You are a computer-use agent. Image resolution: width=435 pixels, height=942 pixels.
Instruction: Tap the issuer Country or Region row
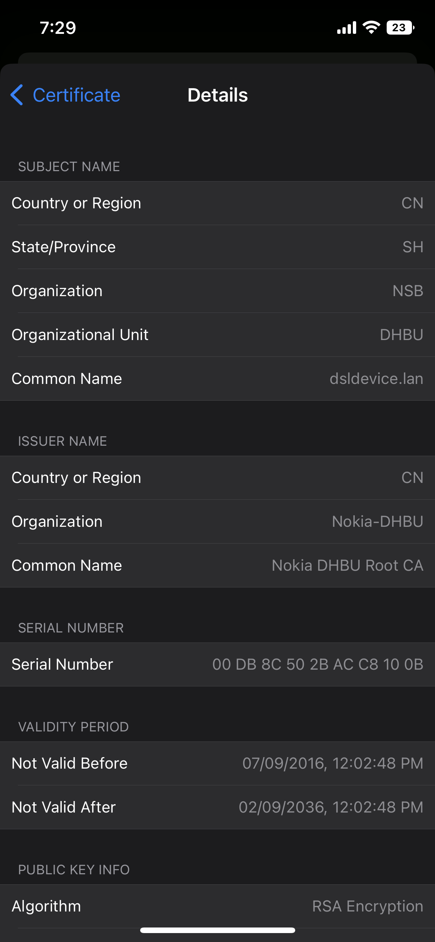(217, 478)
